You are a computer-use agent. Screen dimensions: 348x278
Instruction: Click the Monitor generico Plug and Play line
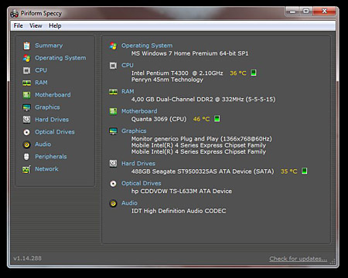(x=202, y=139)
